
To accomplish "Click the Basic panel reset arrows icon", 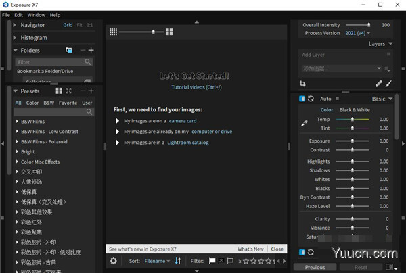I will pyautogui.click(x=311, y=99).
